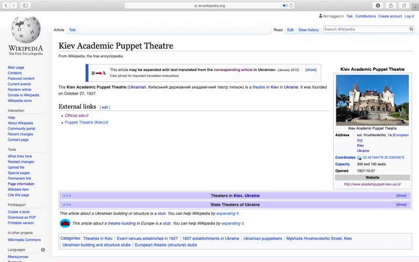Click the Wikipedia globe logo
This screenshot has height=262, width=419.
point(26,29)
